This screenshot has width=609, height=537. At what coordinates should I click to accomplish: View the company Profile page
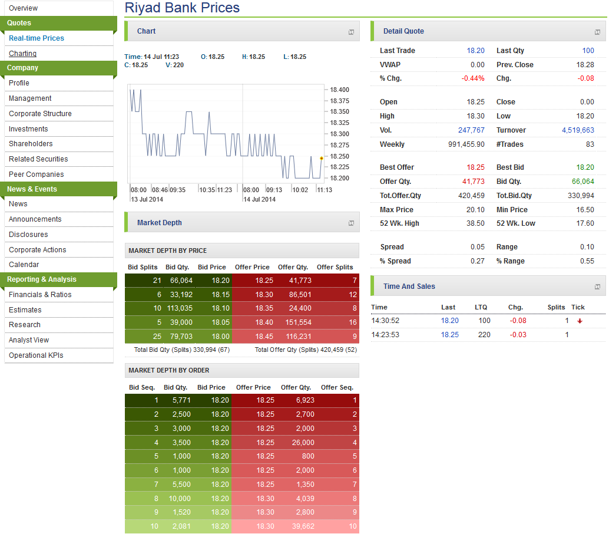[19, 83]
